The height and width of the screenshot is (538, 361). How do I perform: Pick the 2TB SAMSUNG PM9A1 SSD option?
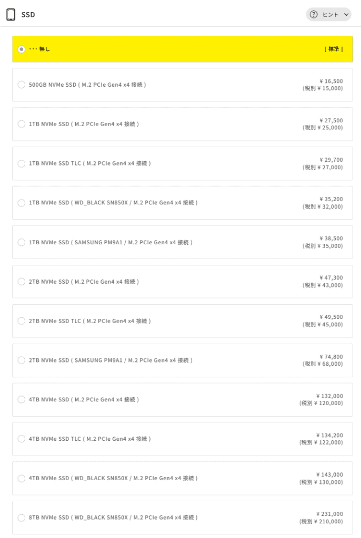click(x=22, y=360)
